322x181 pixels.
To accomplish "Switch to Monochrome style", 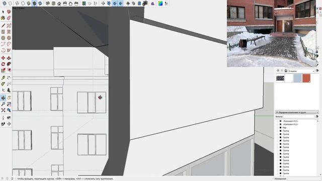I will 40,4.
